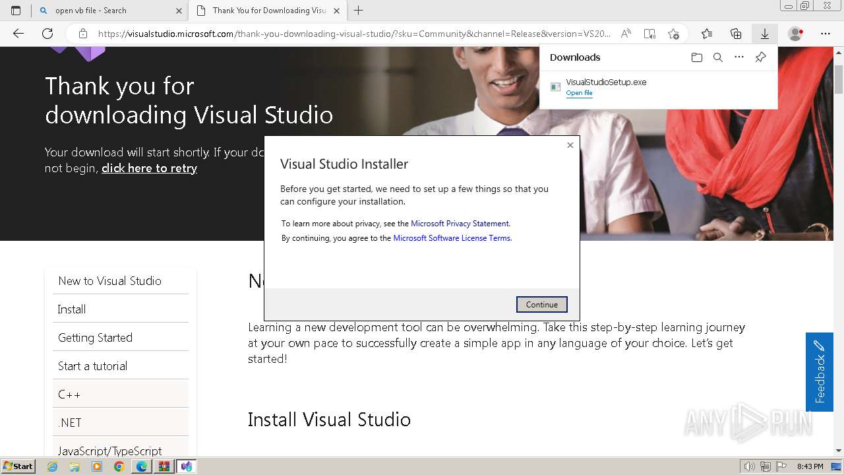This screenshot has width=844, height=475.
Task: Click the volume speaker tray icon
Action: pos(750,466)
